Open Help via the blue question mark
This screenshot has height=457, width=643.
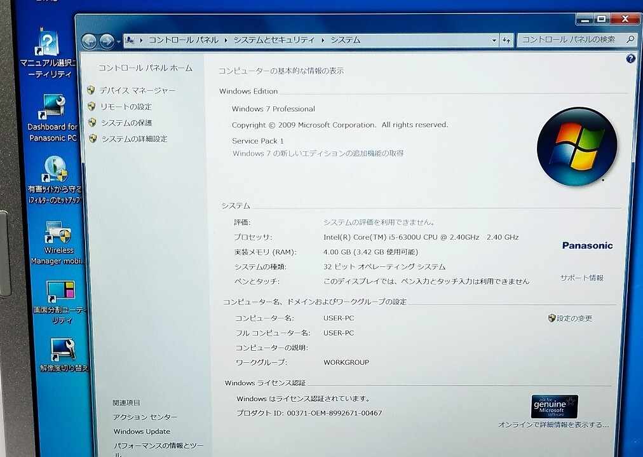(x=631, y=58)
